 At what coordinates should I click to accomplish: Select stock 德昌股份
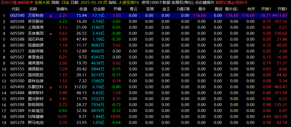click(x=36, y=69)
